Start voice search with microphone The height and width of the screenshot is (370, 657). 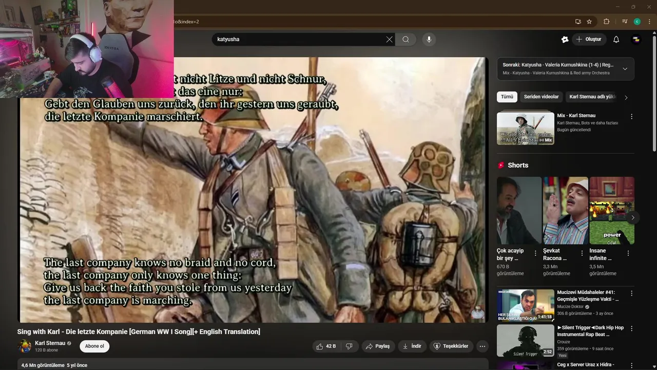429,40
